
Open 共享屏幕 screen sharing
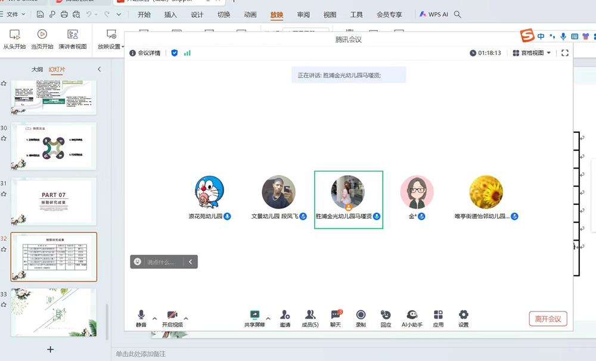pos(254,319)
